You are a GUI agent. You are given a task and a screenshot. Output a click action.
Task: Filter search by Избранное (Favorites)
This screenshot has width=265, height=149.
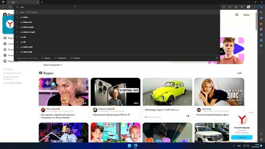pyautogui.click(x=60, y=58)
